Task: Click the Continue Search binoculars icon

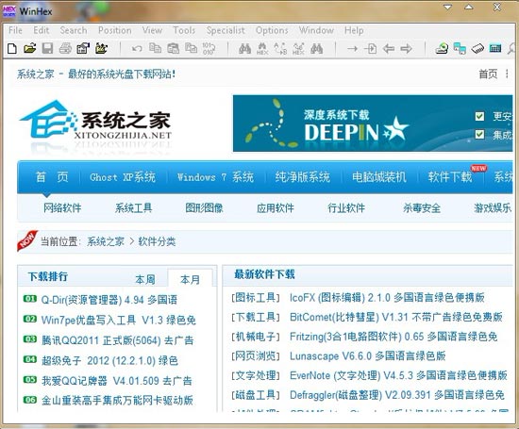Action: (x=316, y=49)
